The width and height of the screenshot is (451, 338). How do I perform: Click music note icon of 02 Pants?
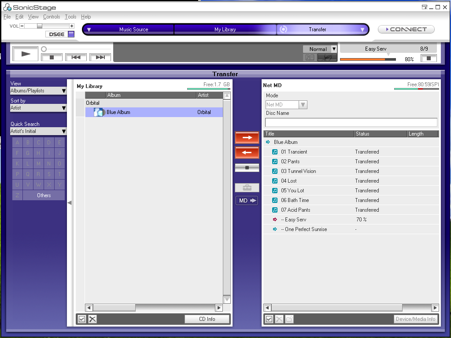point(275,162)
